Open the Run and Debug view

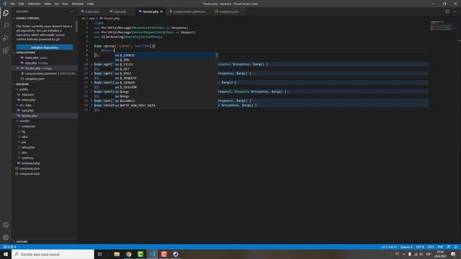[x=6, y=38]
